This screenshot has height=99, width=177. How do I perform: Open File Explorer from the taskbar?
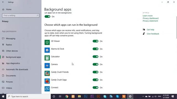pyautogui.click(x=79, y=97)
